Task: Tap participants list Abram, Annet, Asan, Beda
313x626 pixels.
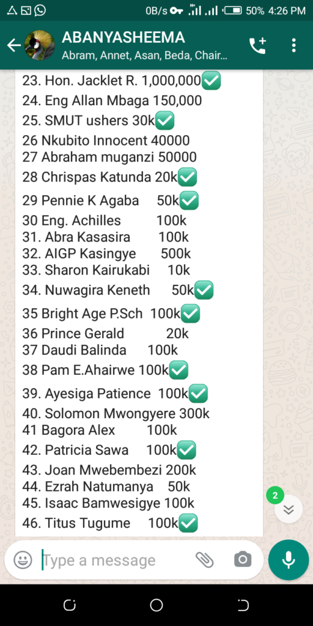Action: coord(144,56)
